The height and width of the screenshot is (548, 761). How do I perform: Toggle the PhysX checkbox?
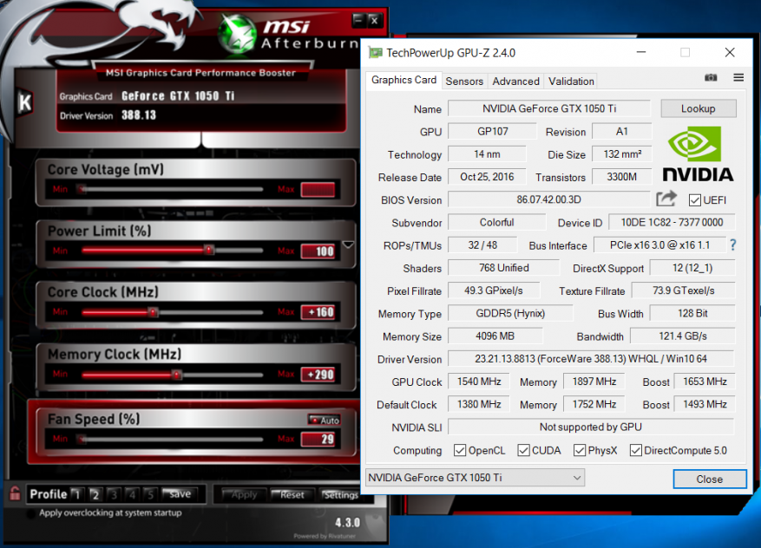[x=580, y=450]
